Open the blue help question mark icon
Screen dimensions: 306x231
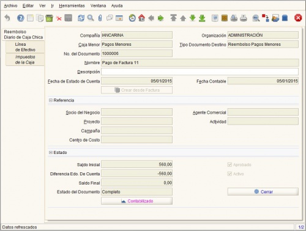[x=20, y=18]
